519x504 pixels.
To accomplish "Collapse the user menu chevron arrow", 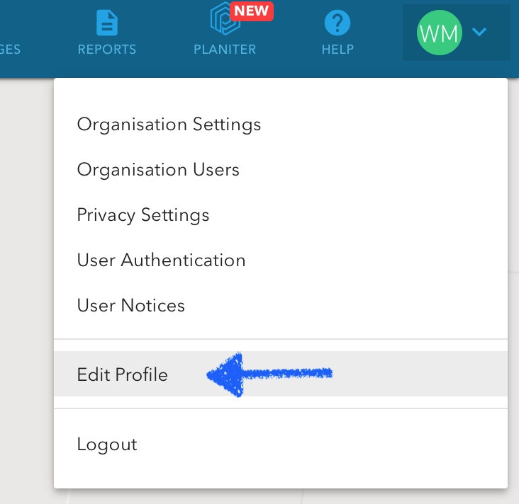I will tap(479, 32).
